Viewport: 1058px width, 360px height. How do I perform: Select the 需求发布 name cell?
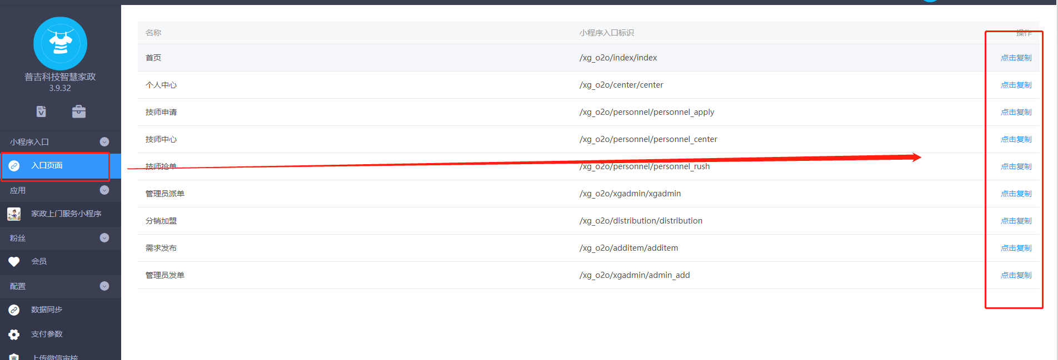point(161,248)
